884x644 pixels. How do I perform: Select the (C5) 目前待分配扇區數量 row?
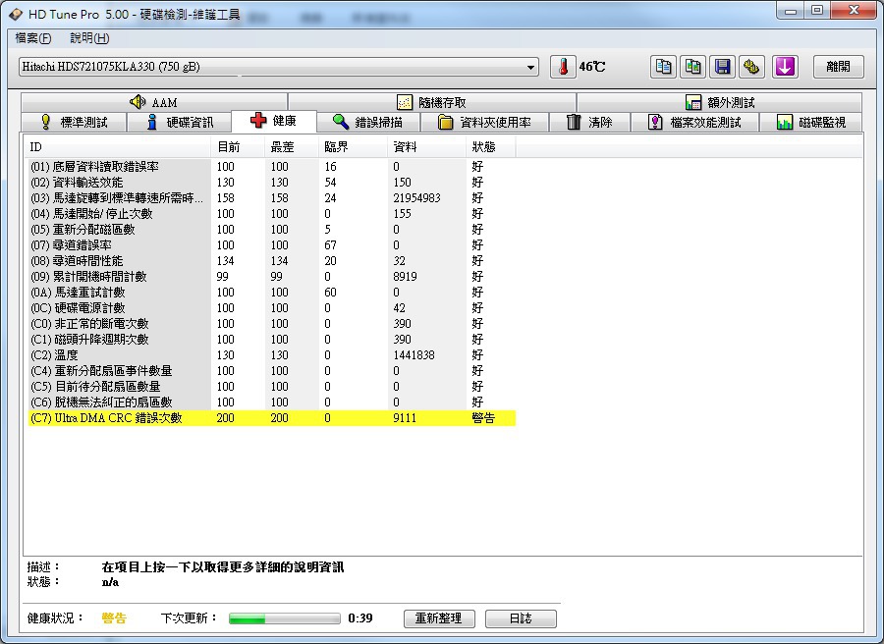click(272, 387)
